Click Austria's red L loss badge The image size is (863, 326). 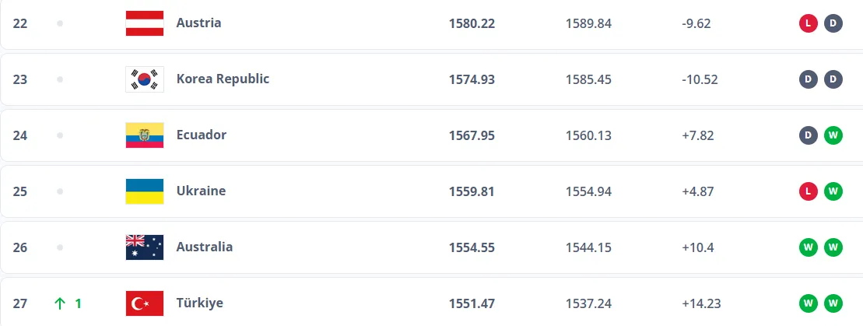[x=808, y=23]
